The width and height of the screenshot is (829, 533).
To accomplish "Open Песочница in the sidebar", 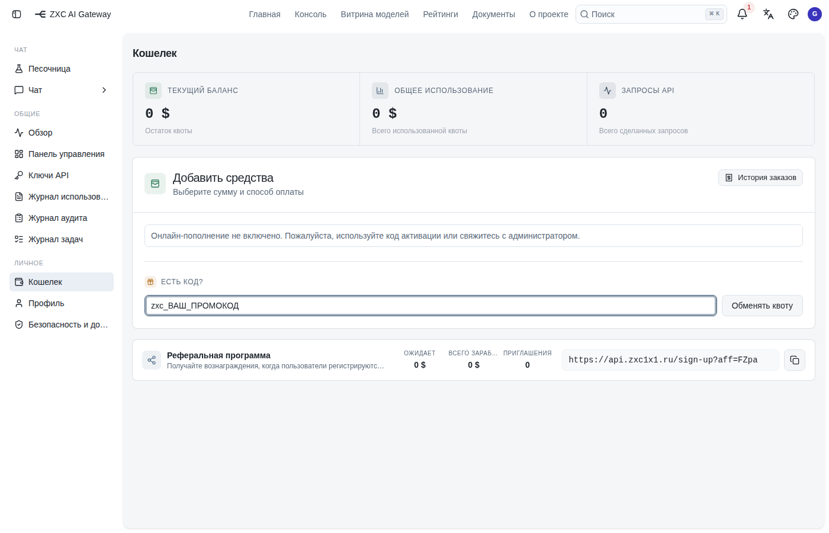I will click(62, 69).
